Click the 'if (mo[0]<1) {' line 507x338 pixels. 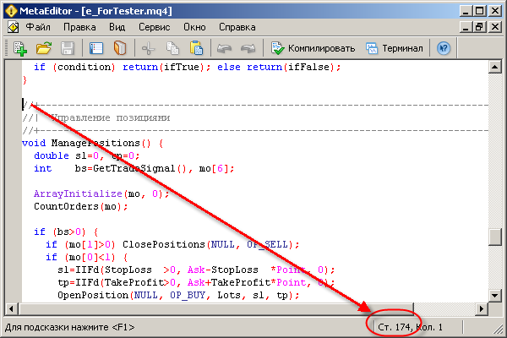87,257
